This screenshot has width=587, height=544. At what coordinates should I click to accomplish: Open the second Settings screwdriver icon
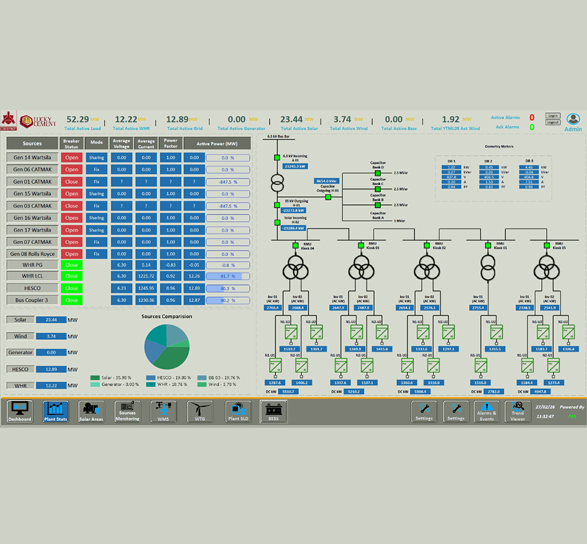point(456,412)
